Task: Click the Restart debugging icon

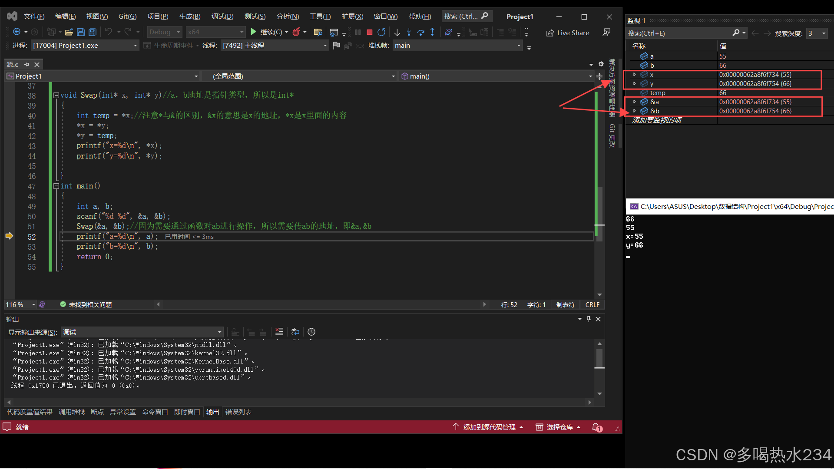Action: coord(381,32)
